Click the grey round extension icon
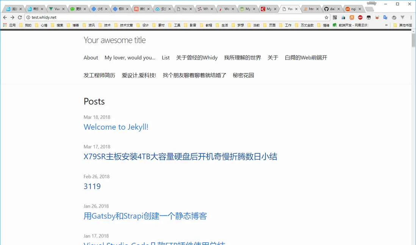Viewport: 416px width, 245px height. 394,17
